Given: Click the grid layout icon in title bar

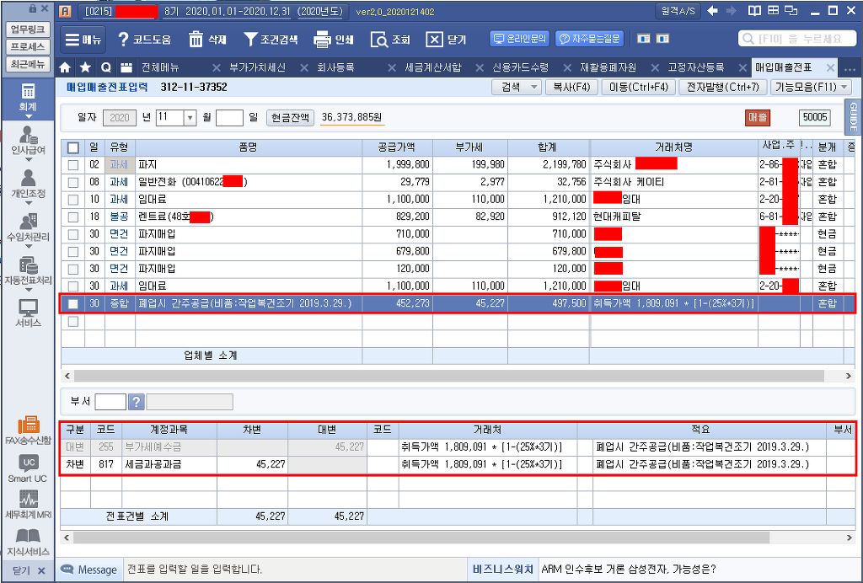Looking at the screenshot, I should coord(774,11).
